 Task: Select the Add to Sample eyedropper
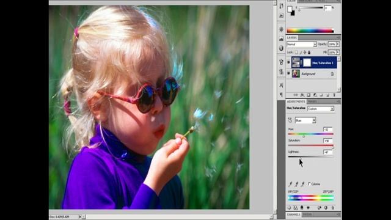click(296, 184)
